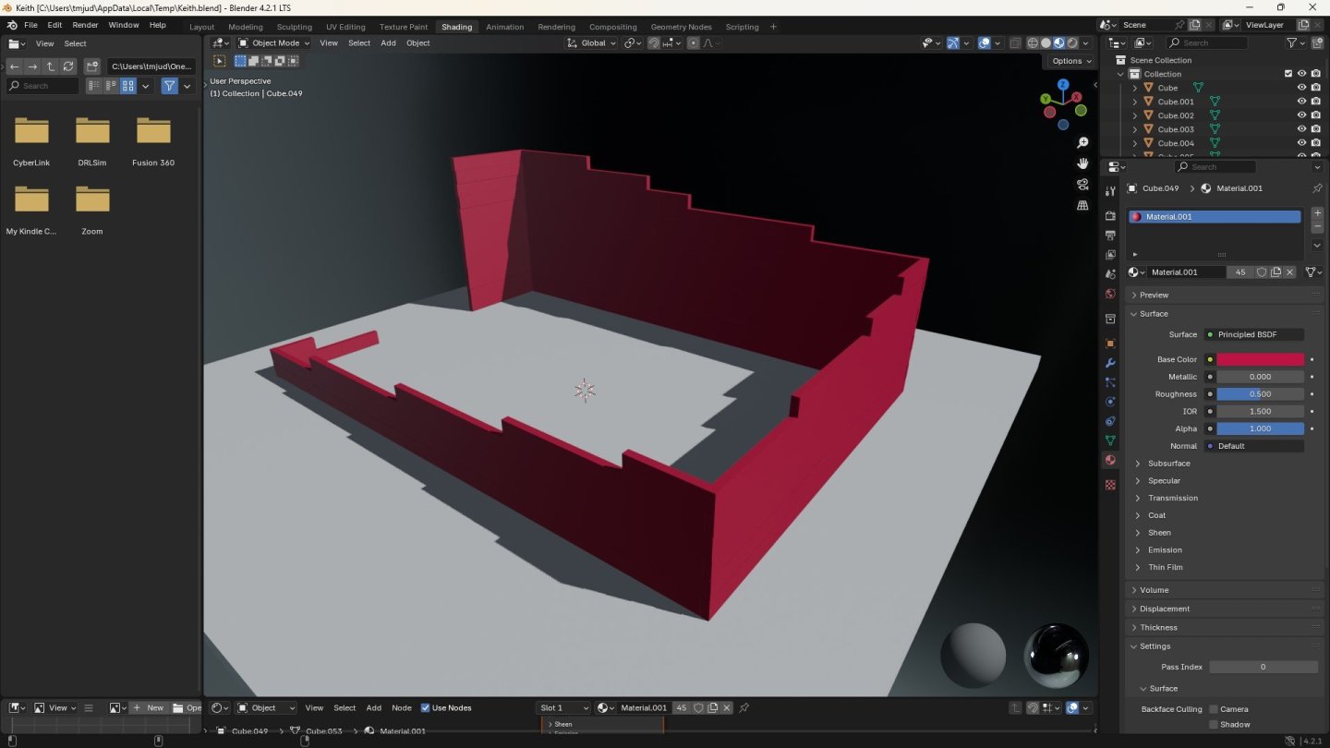Click the Base Color red swatch
This screenshot has width=1330, height=748.
[1260, 359]
